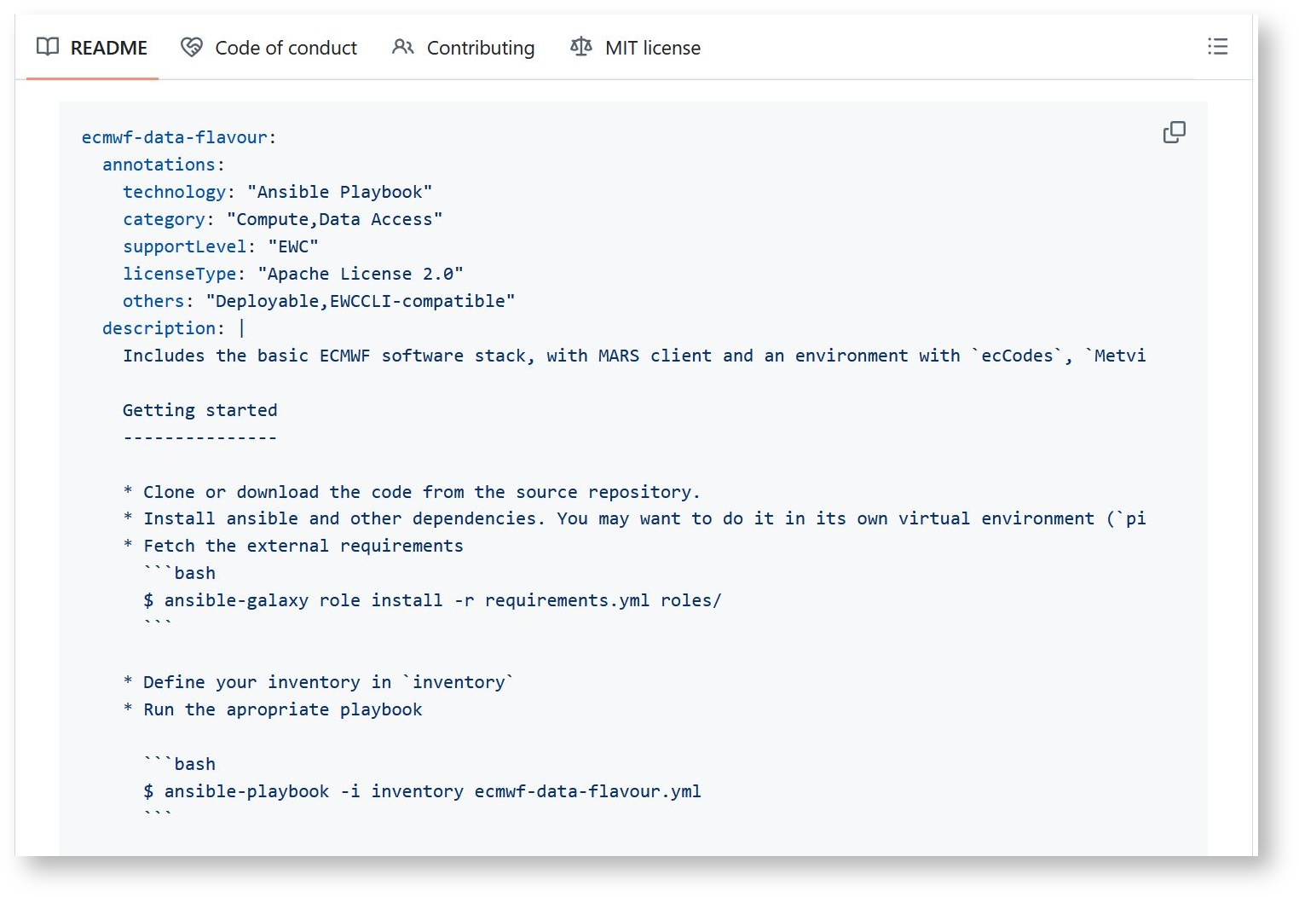
Task: Click the description key in the YAML
Action: [159, 328]
